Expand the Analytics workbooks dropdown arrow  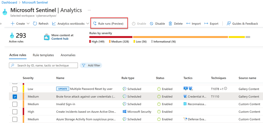click(88, 24)
